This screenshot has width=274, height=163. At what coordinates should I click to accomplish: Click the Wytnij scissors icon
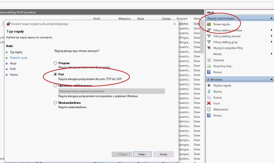209,91
